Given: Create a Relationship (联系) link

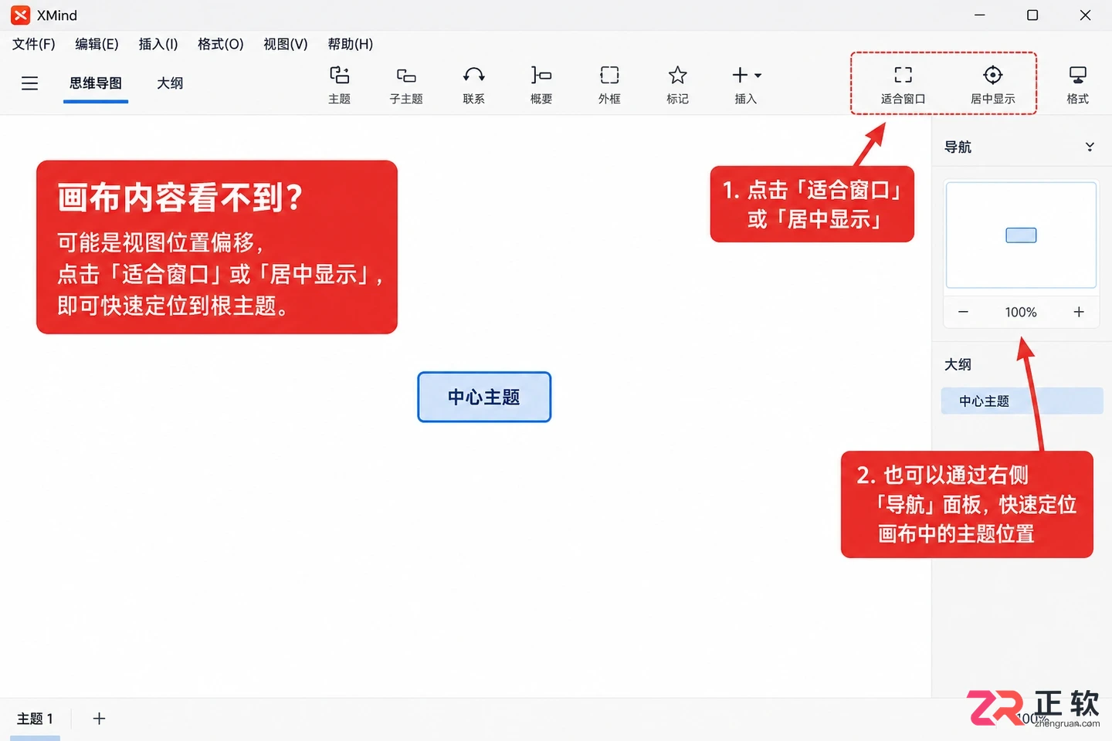Looking at the screenshot, I should (x=473, y=84).
